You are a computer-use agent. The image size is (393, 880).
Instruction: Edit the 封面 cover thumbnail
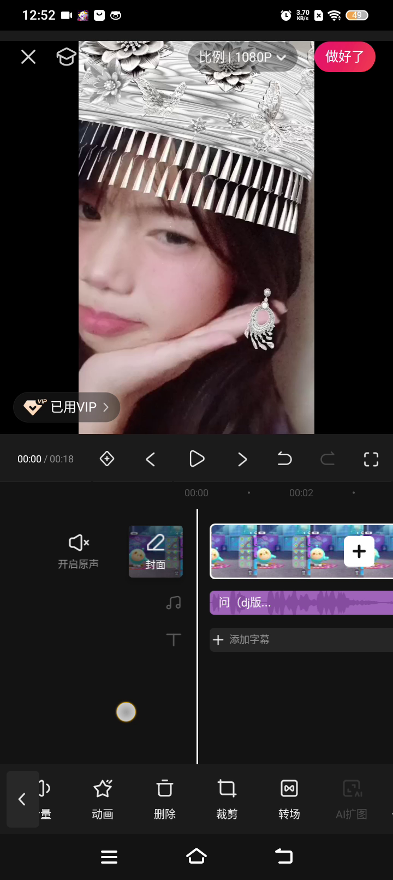click(x=156, y=551)
